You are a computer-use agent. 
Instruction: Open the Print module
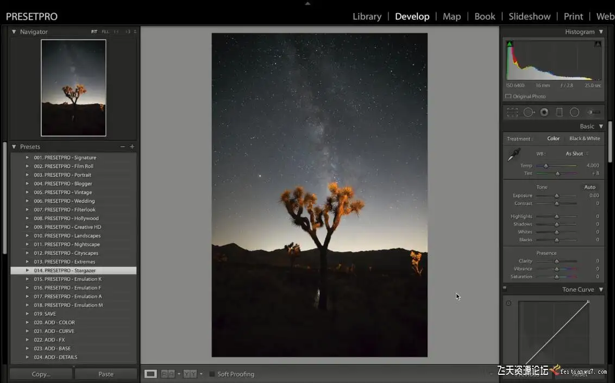(573, 16)
